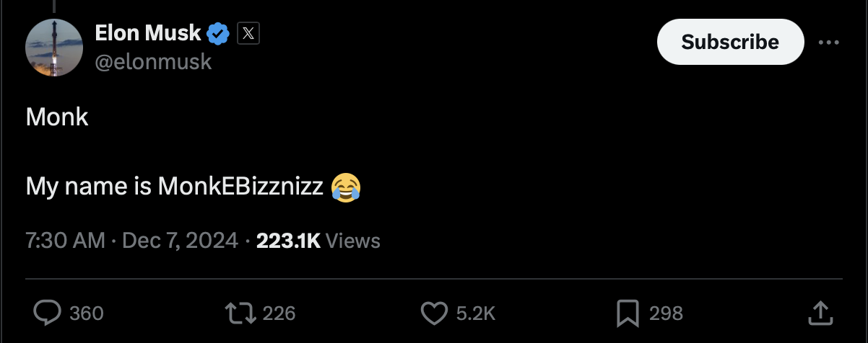The image size is (868, 343).
Task: Open the three-dot more options menu
Action: pos(828,43)
